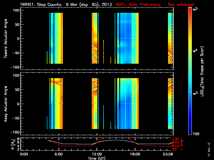This screenshot has height=160, width=214.
Task: Click the red 'Data Preliminary' note
Action: [x=154, y=5]
